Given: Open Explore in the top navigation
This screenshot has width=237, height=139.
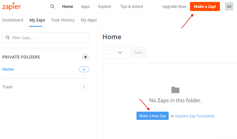Looking at the screenshot, I should point(105,7).
